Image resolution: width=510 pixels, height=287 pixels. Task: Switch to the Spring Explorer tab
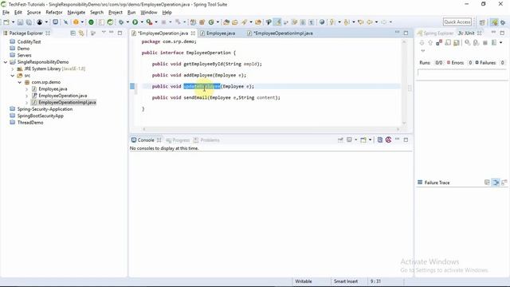(435, 33)
